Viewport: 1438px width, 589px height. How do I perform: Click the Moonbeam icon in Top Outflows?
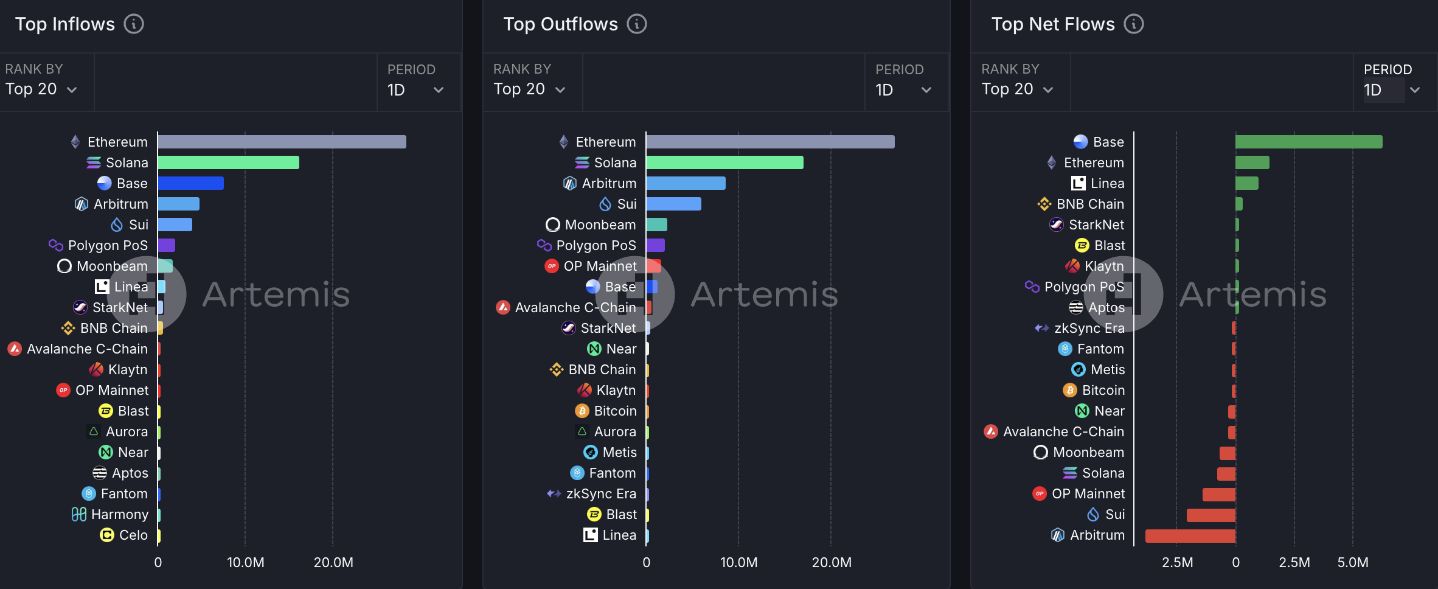point(552,225)
